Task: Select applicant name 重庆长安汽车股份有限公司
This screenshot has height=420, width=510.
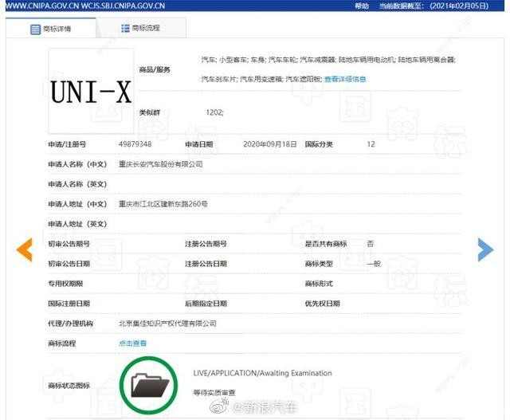Action: 161,164
